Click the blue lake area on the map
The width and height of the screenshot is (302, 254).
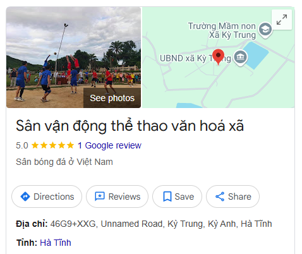[257, 55]
